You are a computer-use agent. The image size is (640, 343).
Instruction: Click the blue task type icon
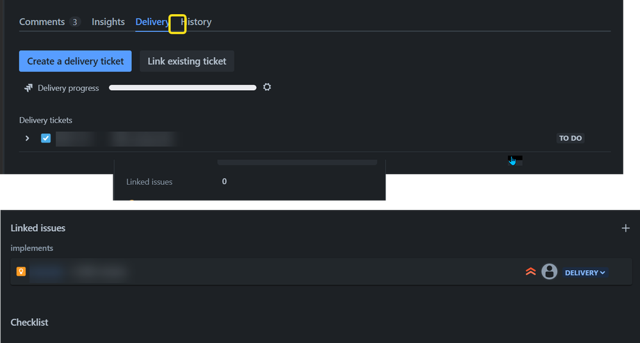(x=45, y=138)
